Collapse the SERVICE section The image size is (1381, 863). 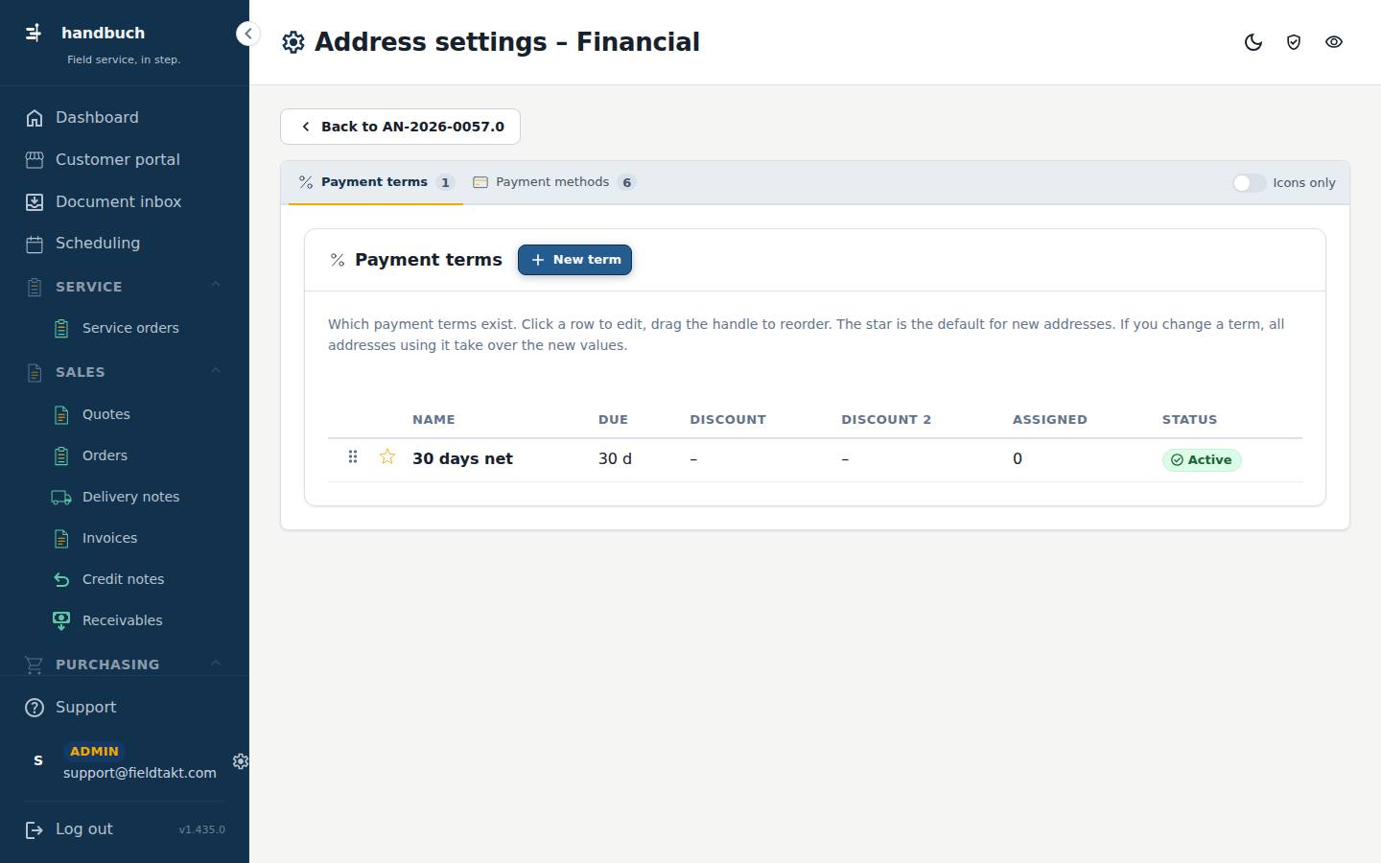[x=125, y=287]
